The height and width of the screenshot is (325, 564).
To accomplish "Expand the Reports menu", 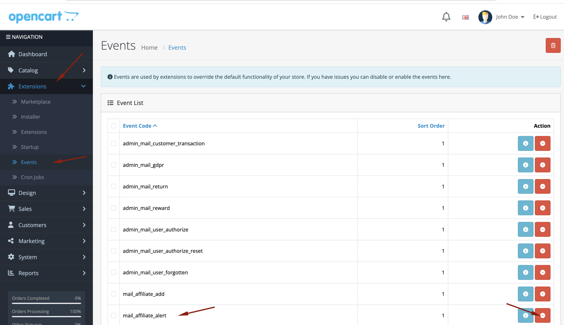I will (x=46, y=273).
